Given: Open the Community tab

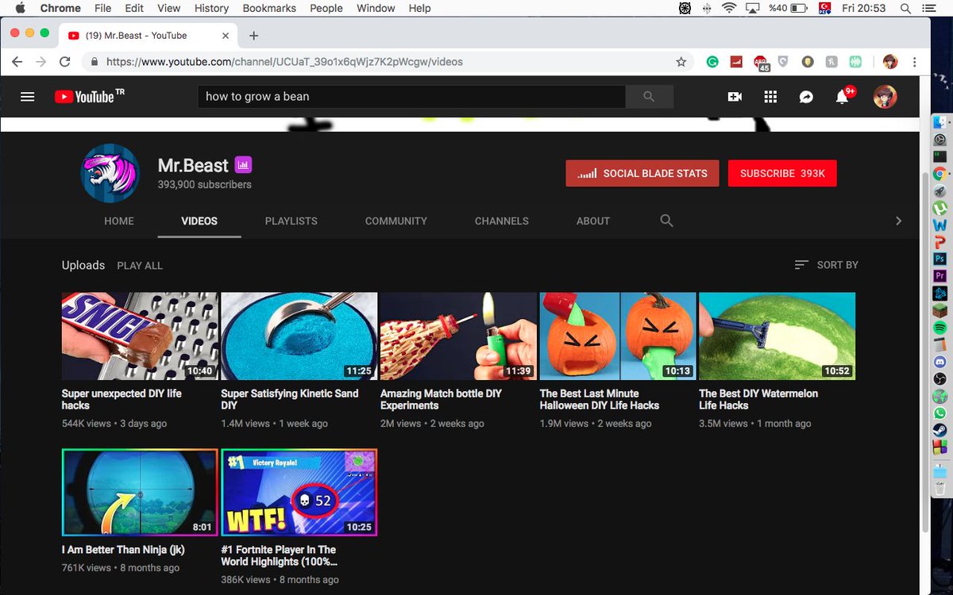Looking at the screenshot, I should pyautogui.click(x=396, y=221).
